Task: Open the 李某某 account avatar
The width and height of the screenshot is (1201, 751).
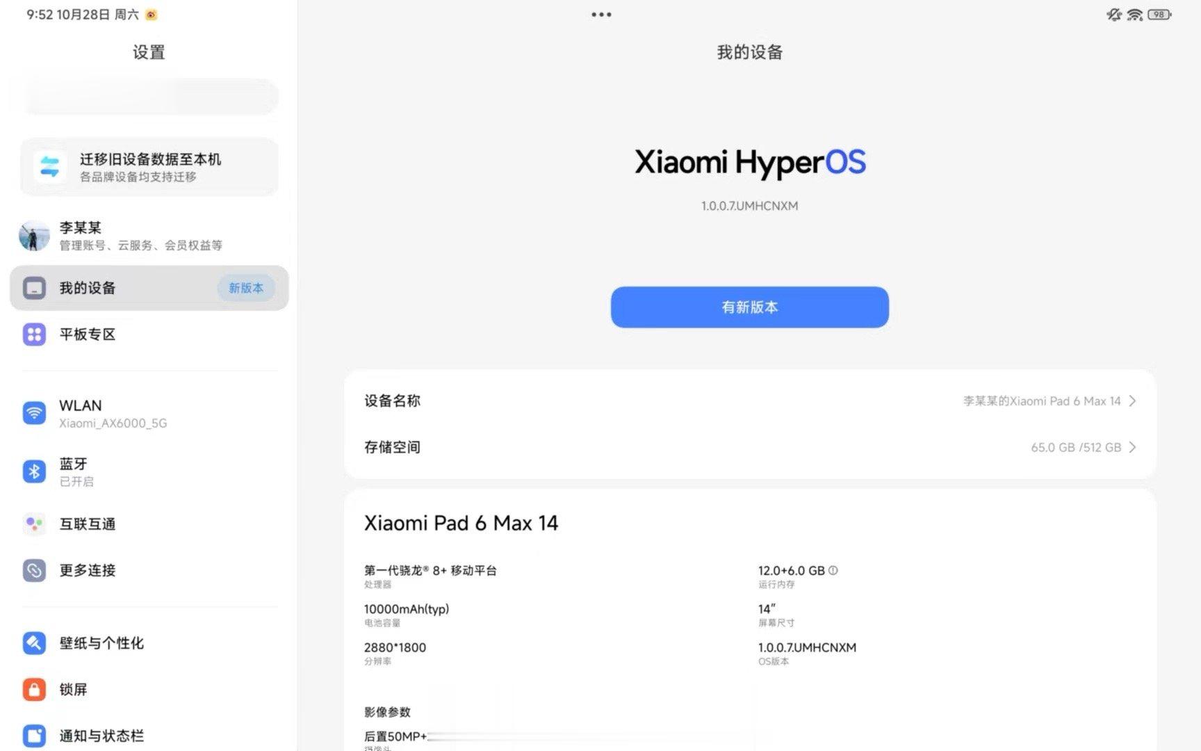Action: 34,236
